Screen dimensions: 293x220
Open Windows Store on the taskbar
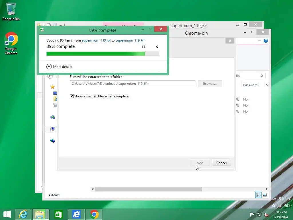coord(58,214)
